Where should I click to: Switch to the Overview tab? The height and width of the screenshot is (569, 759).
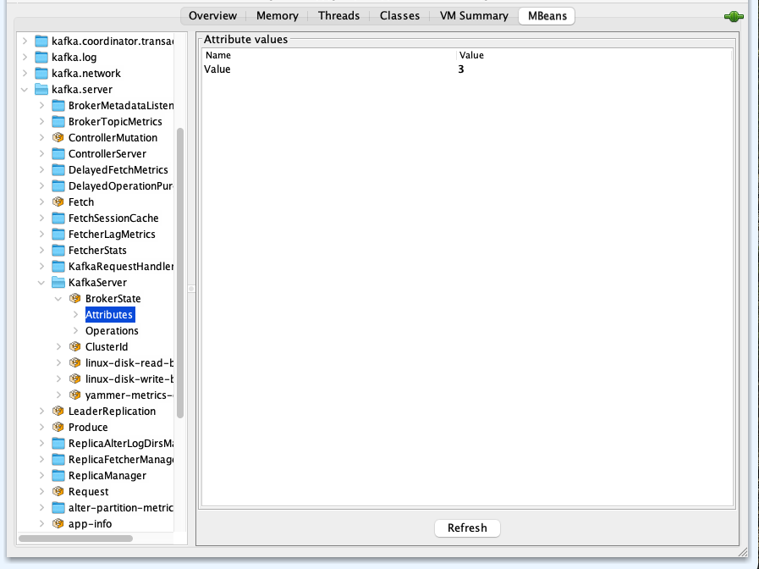point(213,16)
